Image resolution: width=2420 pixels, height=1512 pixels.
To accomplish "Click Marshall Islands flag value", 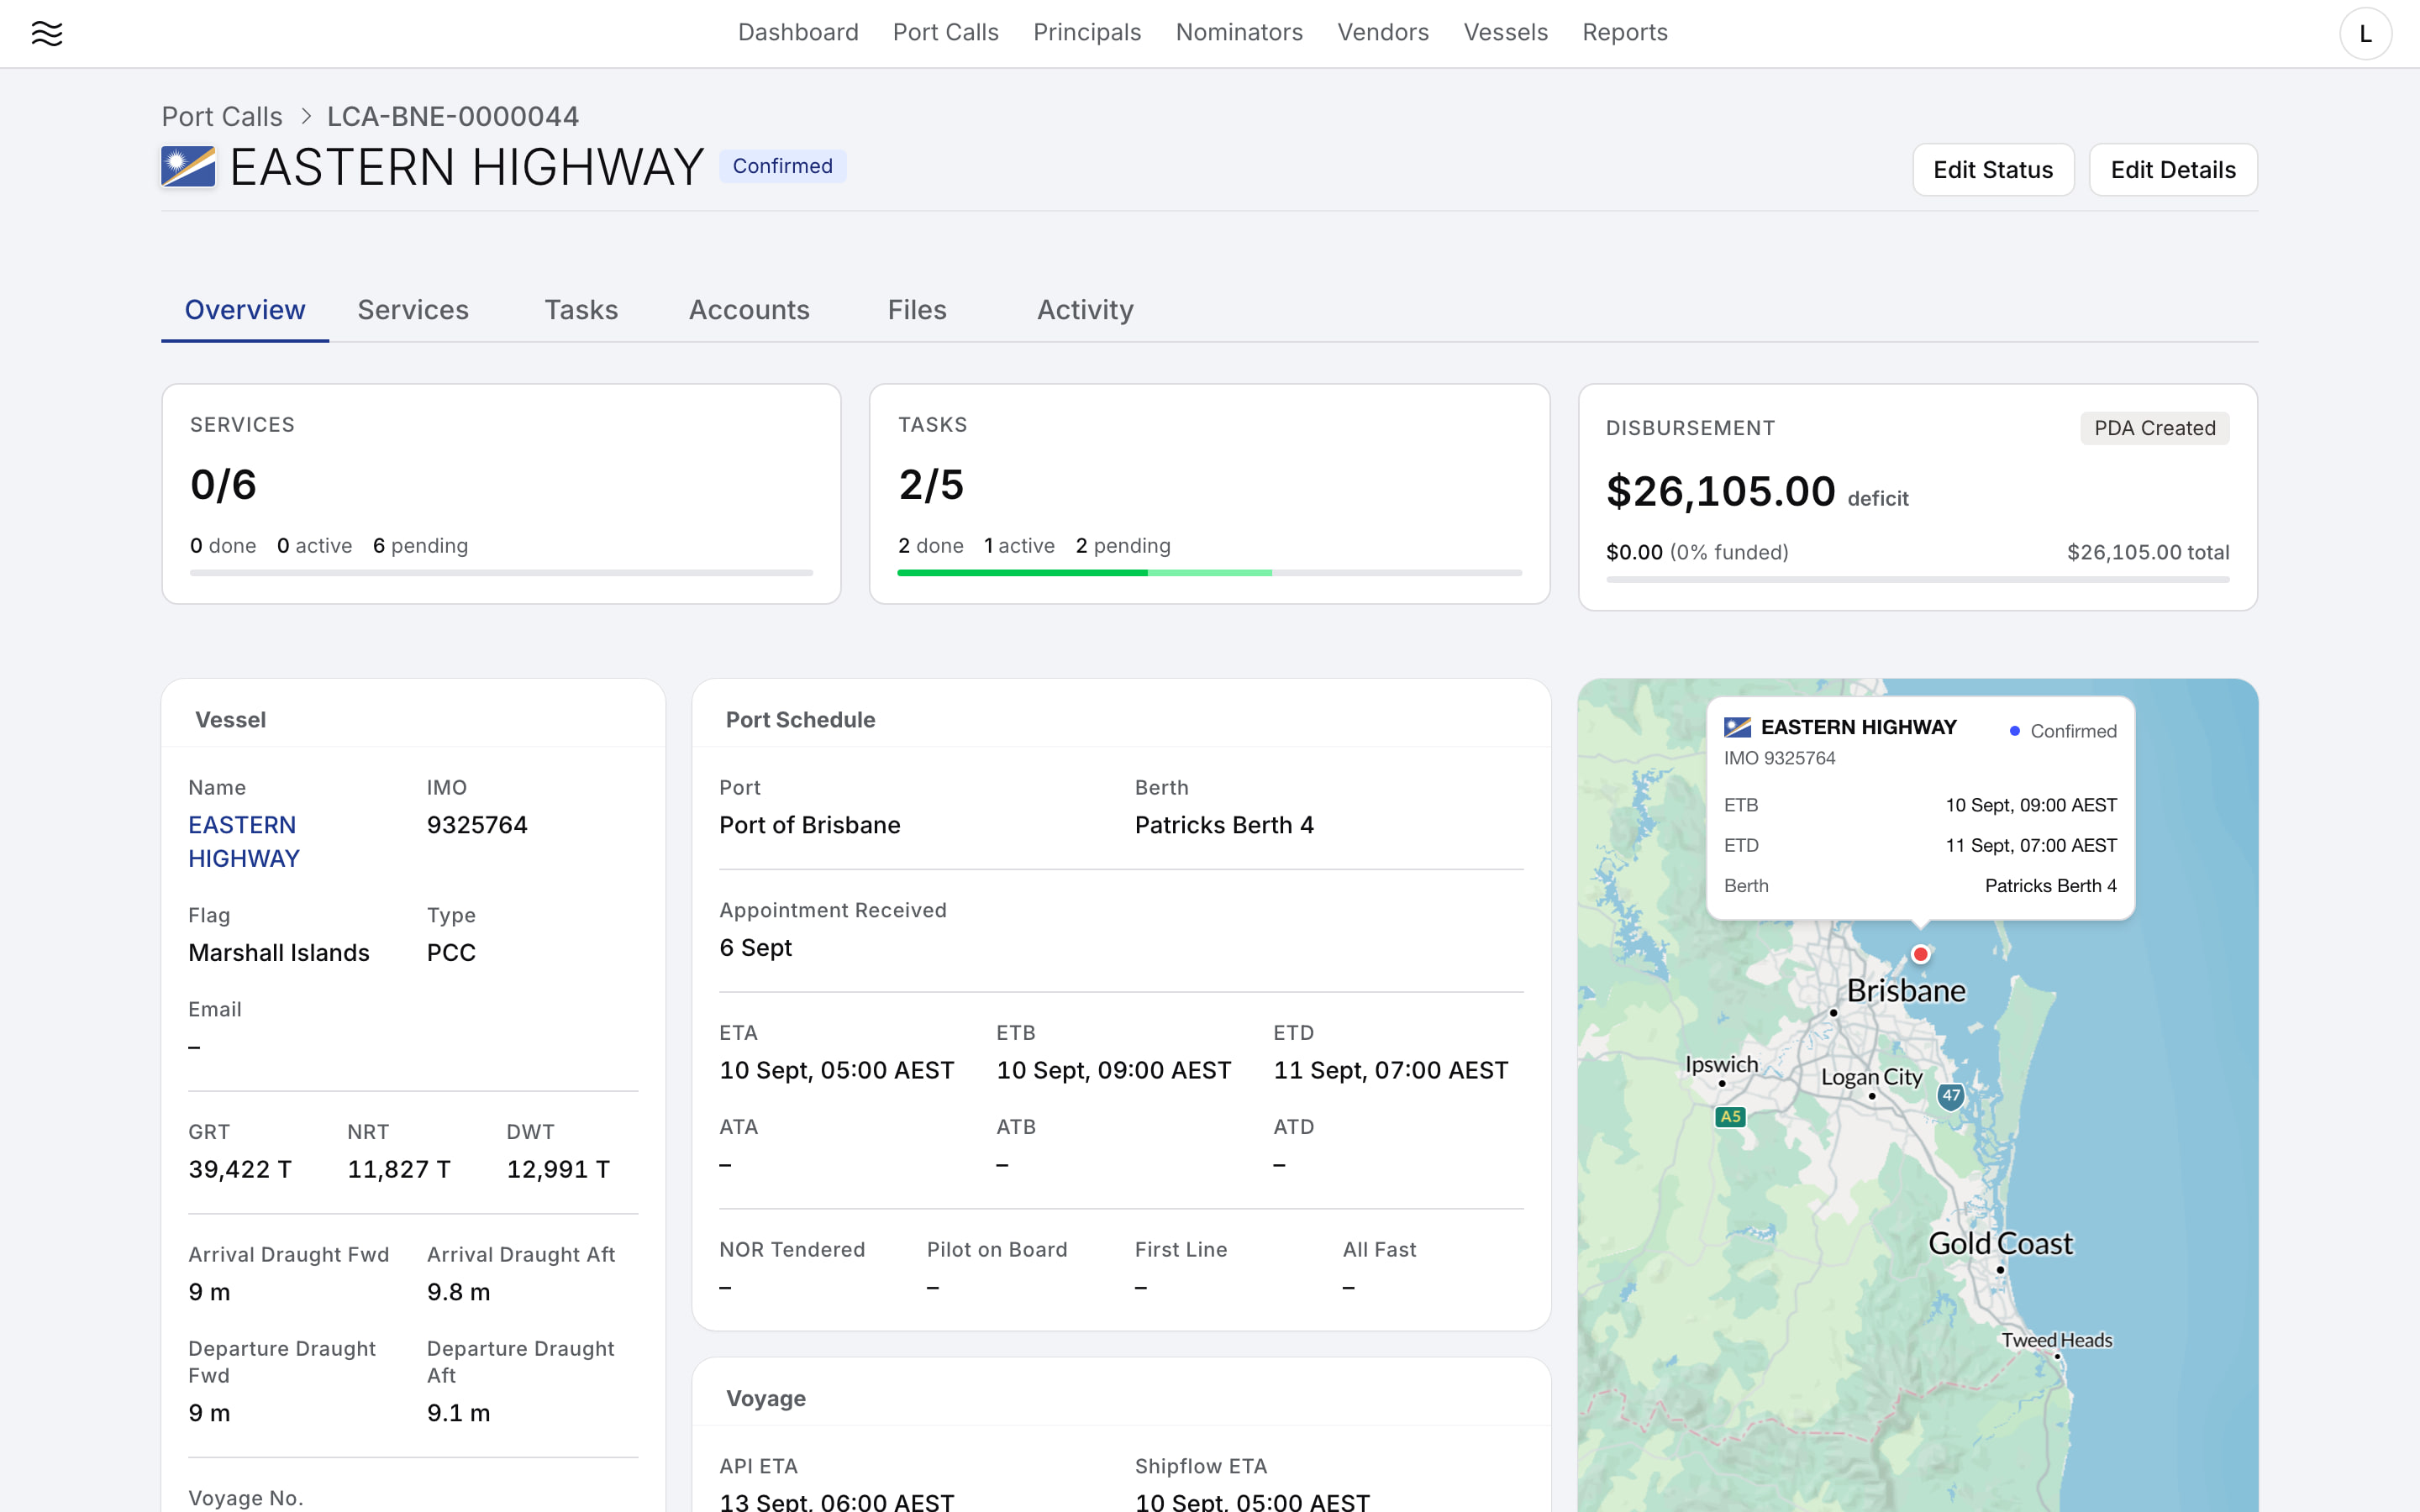I will 279,953.
